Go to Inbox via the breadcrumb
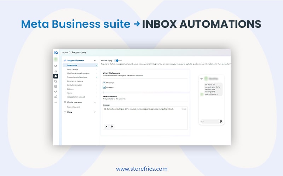The height and width of the screenshot is (176, 283). point(65,52)
